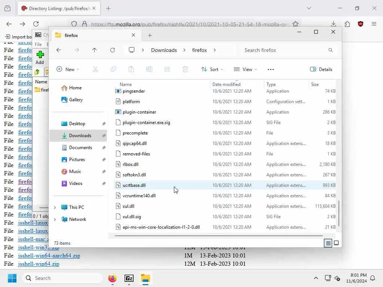Click Import bookmarks in the Firefox toolbar
The width and height of the screenshot is (383, 287).
pos(19,37)
